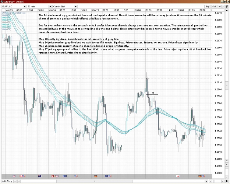
Task: Click the 1.2600 price axis label
Action: (x=218, y=89)
